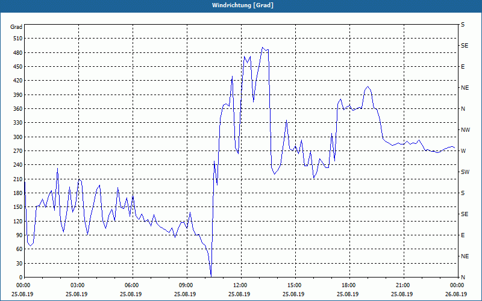Screen dimensions: 482x301
Task: Pick the 25.08.19 date under 09:00
Action: point(185,294)
